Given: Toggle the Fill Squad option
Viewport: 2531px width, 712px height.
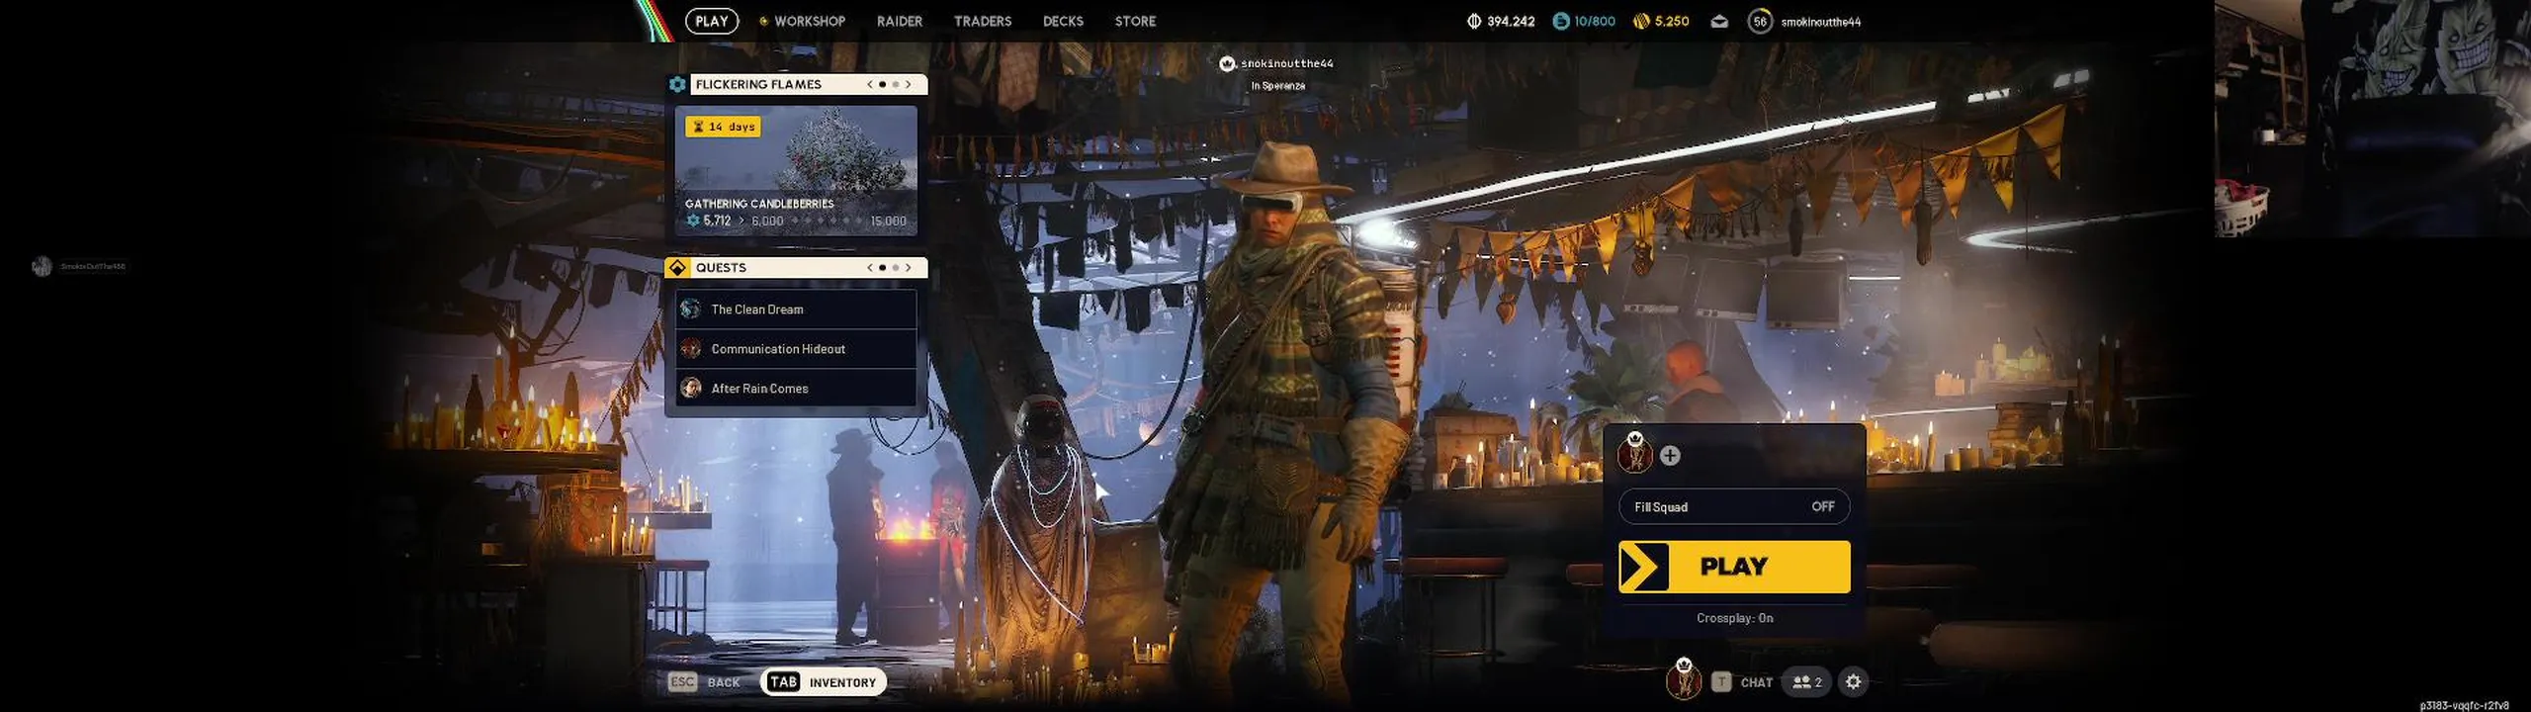Looking at the screenshot, I should (x=1734, y=506).
